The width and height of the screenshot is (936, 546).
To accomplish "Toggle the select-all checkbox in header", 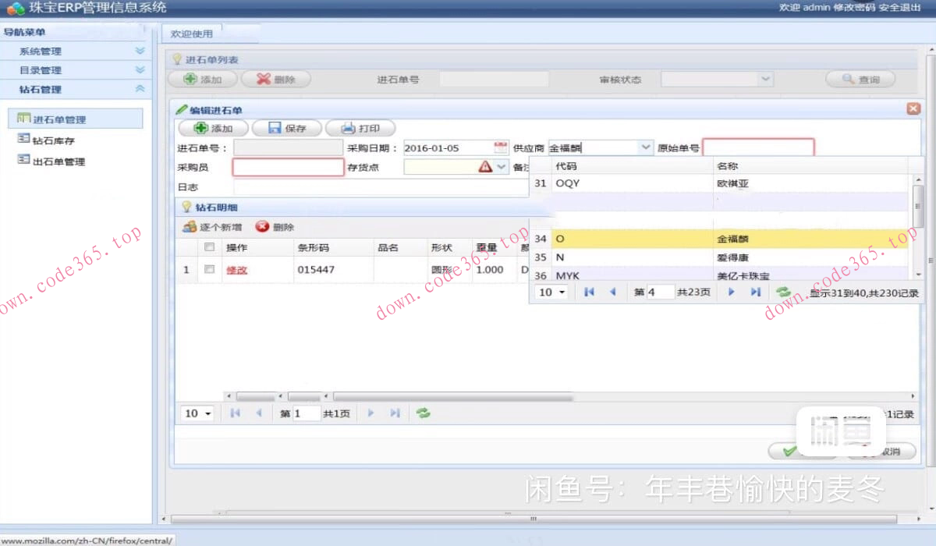I will pos(209,247).
